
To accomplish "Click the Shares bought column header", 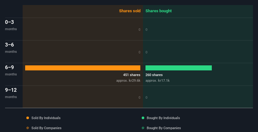I will pyautogui.click(x=159, y=11).
